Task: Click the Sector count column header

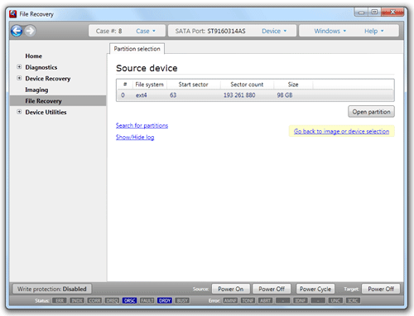Action: tap(247, 85)
